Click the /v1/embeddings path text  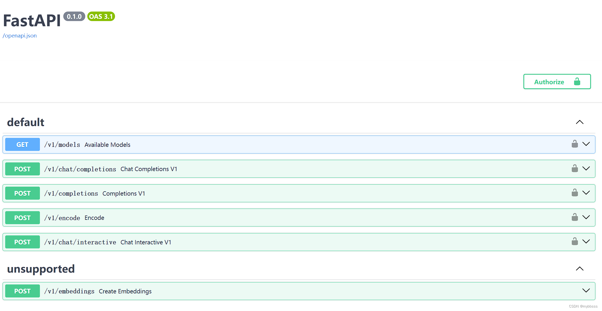coord(69,291)
